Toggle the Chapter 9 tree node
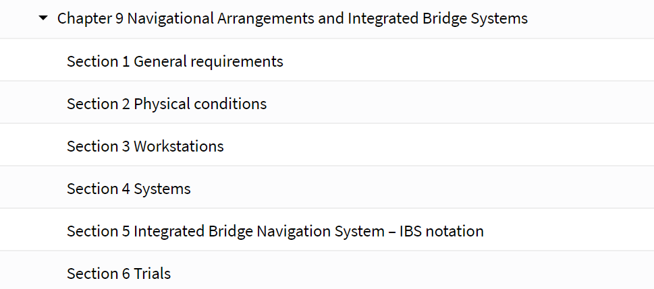 pos(43,18)
